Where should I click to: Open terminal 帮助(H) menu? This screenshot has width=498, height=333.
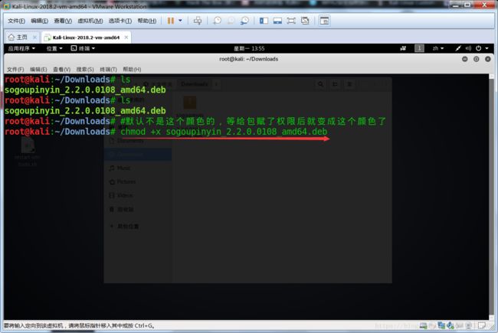(x=132, y=69)
